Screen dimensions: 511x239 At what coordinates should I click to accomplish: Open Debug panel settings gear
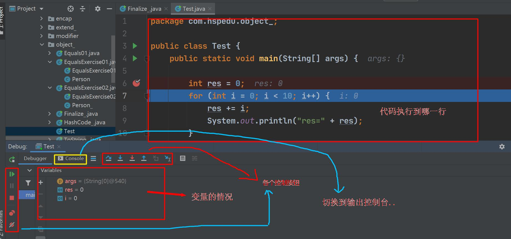[x=502, y=147]
